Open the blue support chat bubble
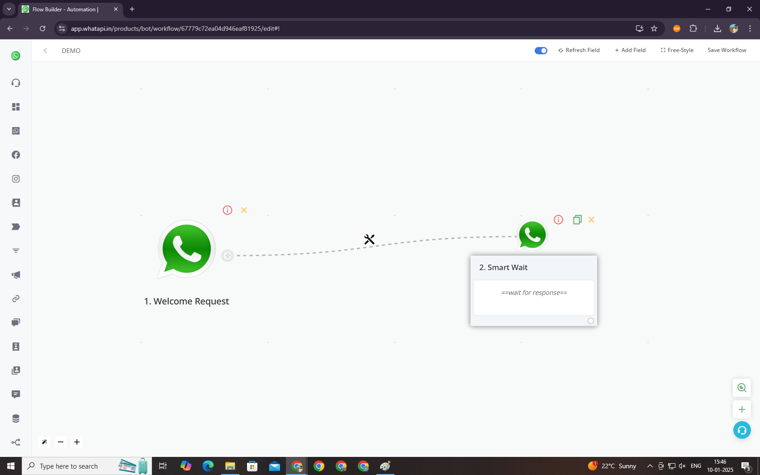This screenshot has height=475, width=760. click(742, 430)
